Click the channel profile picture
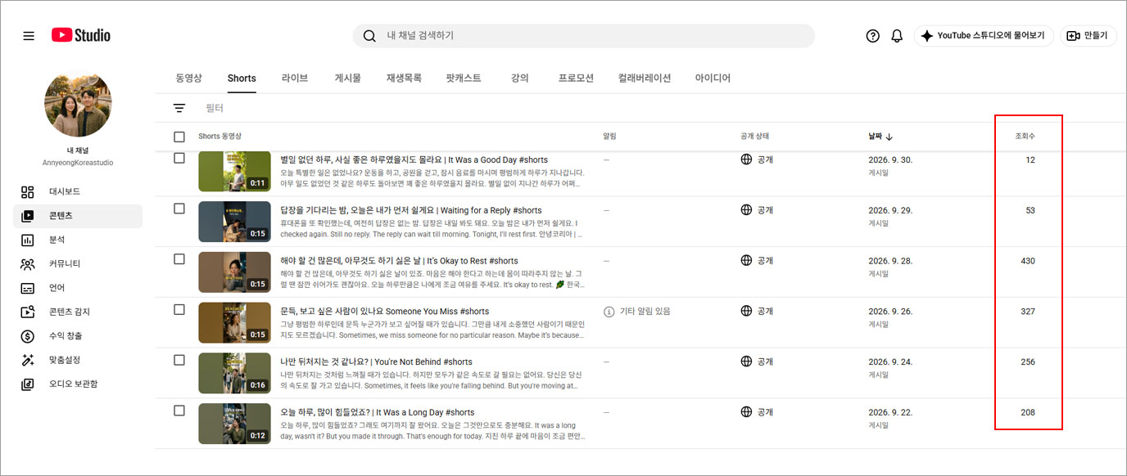 tap(78, 104)
